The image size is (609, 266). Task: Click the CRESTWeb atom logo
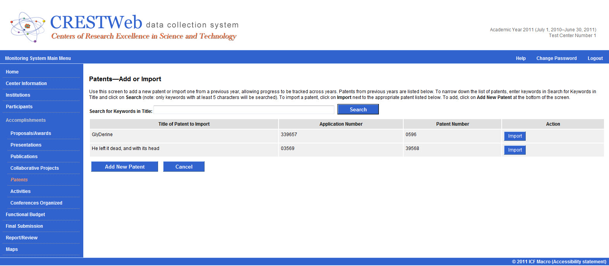28,27
